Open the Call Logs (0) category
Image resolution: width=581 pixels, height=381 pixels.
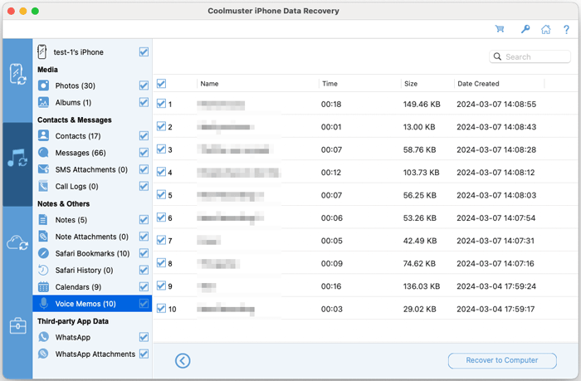(x=76, y=187)
